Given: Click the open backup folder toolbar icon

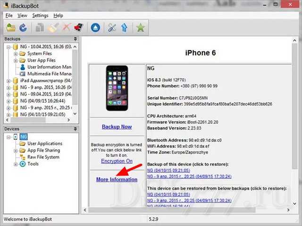Looking at the screenshot, I should click(11, 27).
